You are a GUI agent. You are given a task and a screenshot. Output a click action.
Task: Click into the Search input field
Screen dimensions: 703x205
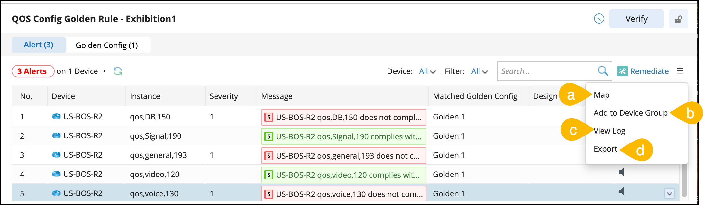click(547, 71)
